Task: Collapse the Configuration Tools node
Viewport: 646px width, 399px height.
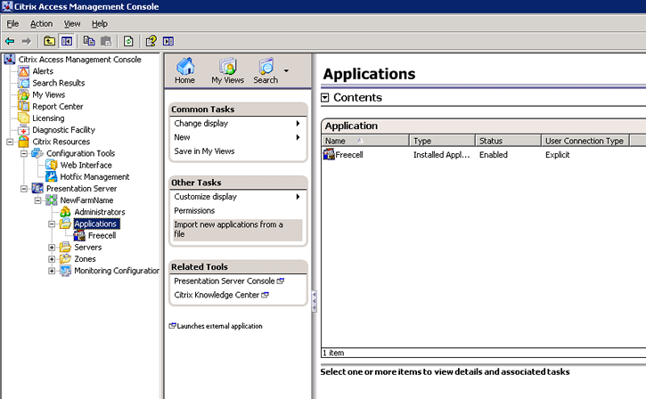Action: pyautogui.click(x=24, y=153)
